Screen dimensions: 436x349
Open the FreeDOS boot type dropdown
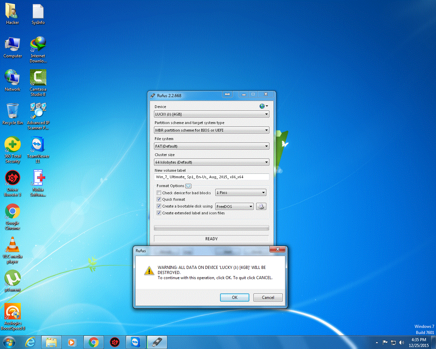[x=234, y=206]
